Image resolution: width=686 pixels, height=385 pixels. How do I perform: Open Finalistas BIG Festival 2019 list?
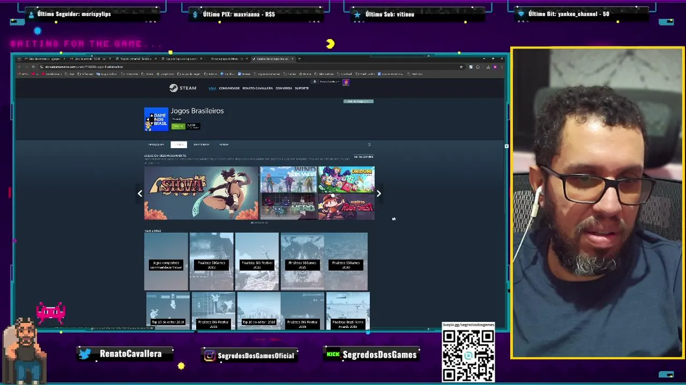coord(213,310)
